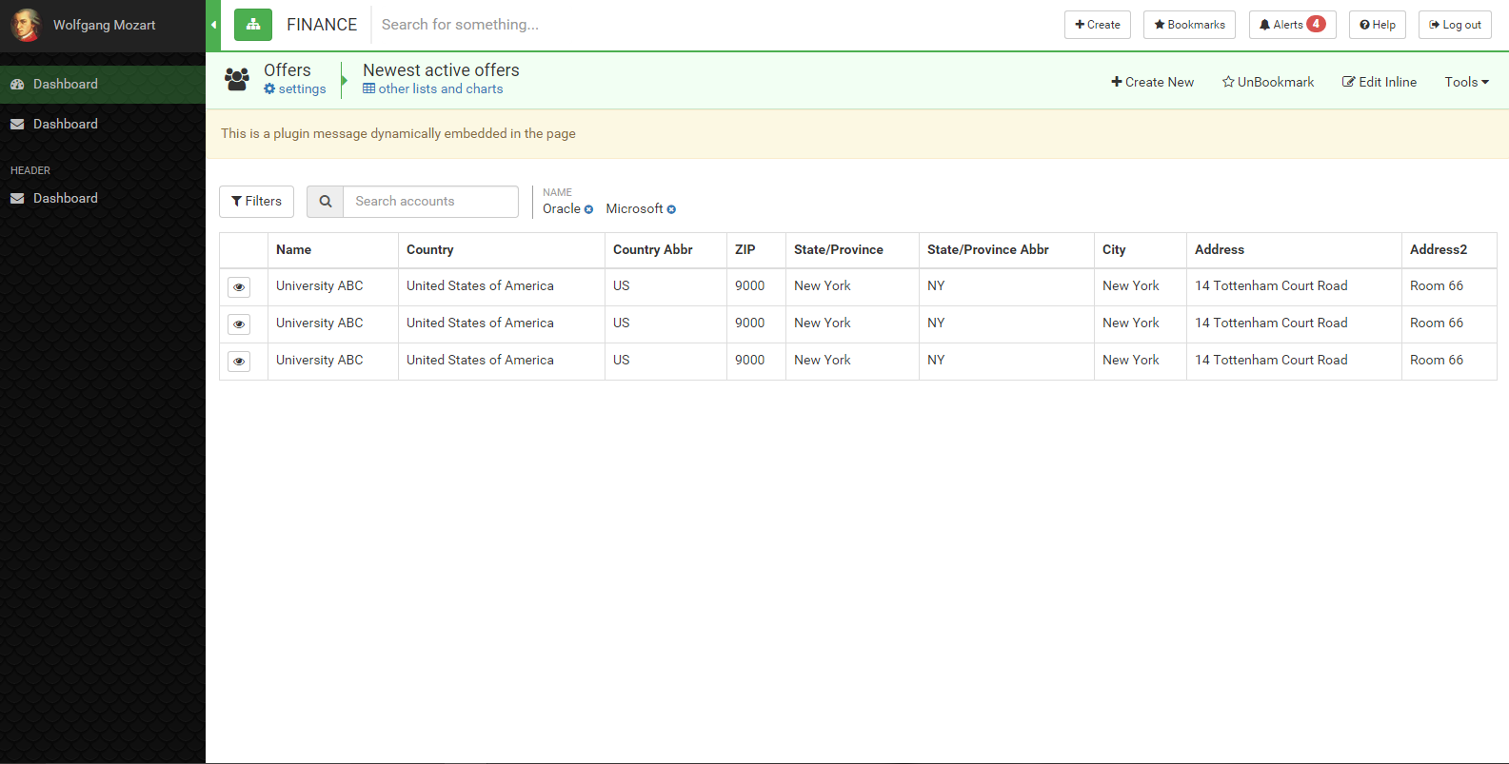This screenshot has height=764, width=1509.
Task: Click 'Newest active offers' heading
Action: click(441, 69)
